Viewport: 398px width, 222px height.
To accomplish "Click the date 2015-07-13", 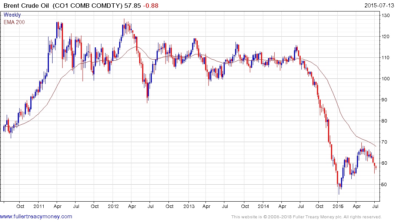I will (379, 6).
